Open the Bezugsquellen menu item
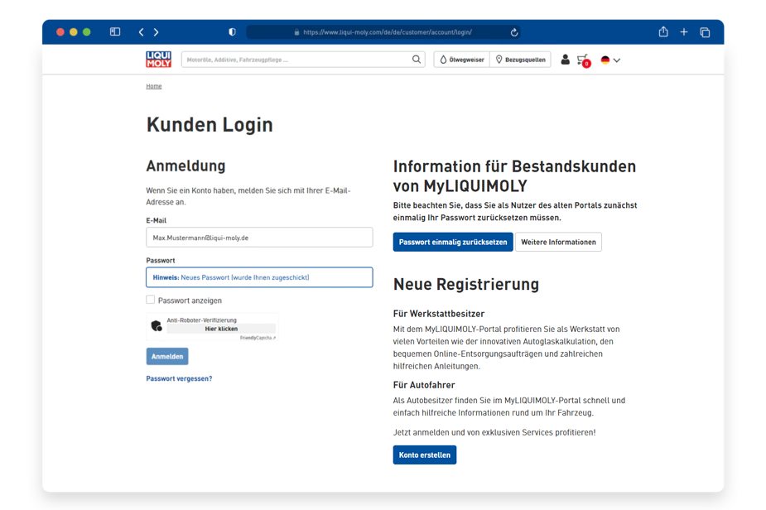Viewport: 766px width, 510px height. pos(521,60)
